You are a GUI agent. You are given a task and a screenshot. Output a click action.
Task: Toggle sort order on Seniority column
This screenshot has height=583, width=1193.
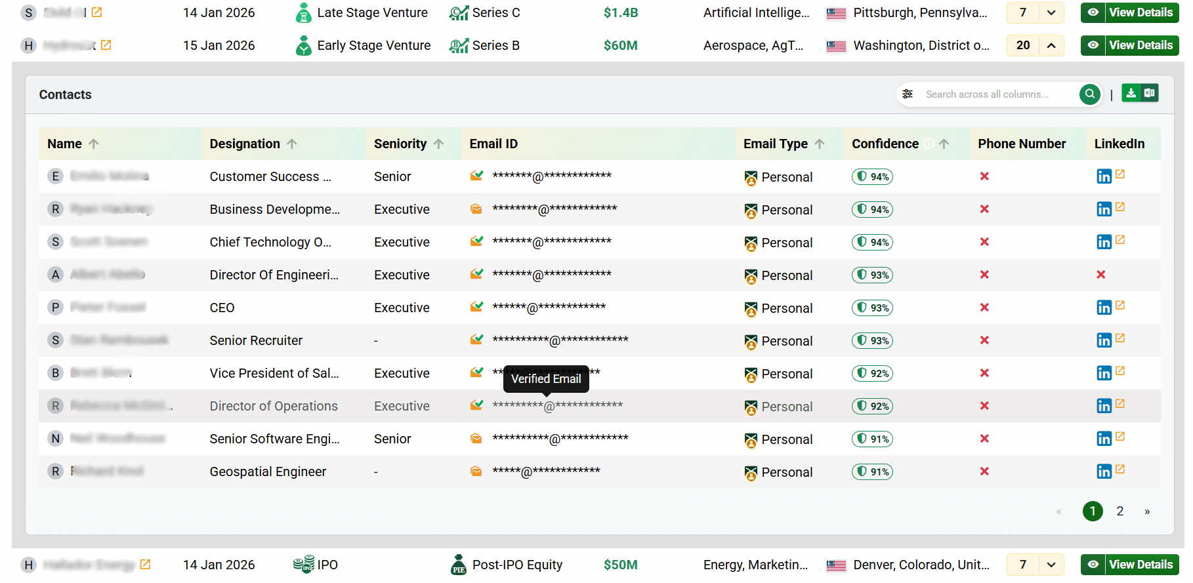pyautogui.click(x=439, y=144)
